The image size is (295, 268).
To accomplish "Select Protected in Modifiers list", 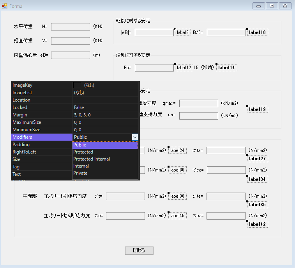I will click(x=105, y=152).
